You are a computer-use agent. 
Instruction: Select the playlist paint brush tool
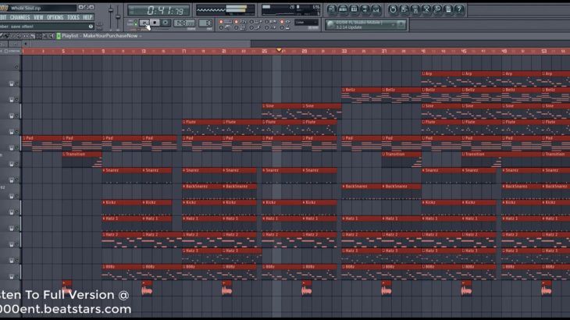[7, 36]
